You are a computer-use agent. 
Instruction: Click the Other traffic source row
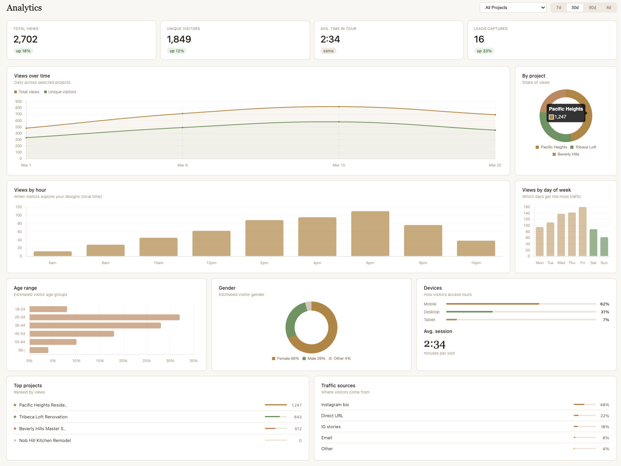click(x=465, y=449)
